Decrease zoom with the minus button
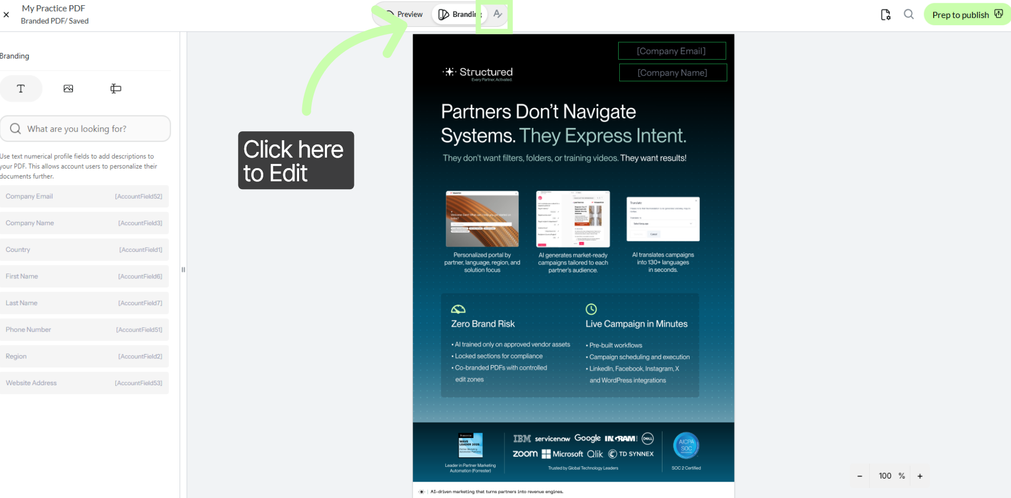1011x498 pixels. tap(860, 476)
